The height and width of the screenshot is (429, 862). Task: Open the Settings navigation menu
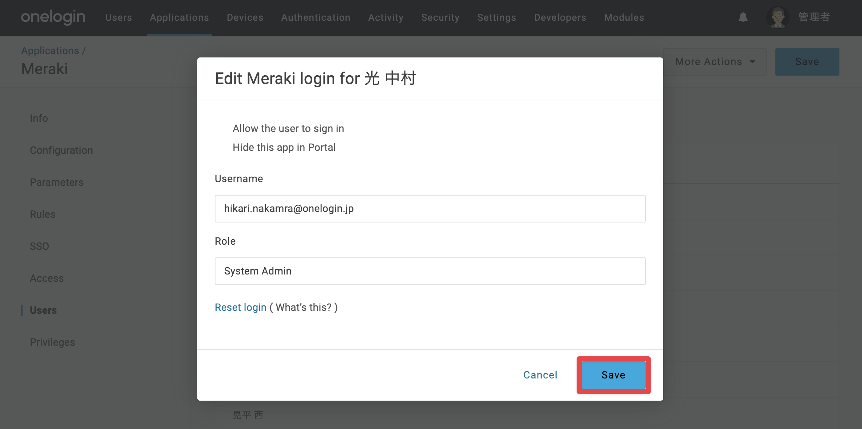[x=497, y=17]
